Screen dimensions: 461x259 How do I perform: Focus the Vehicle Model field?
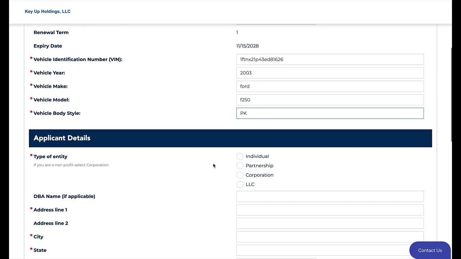330,100
